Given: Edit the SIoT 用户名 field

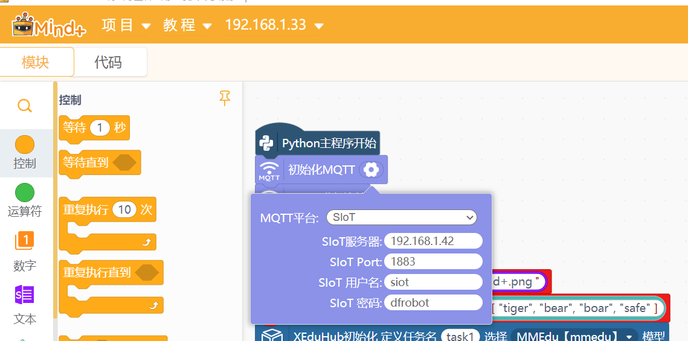Looking at the screenshot, I should coord(433,282).
